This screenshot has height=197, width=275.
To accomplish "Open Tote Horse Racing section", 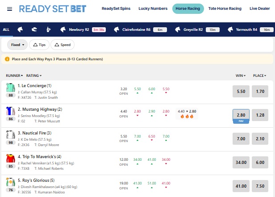I will [225, 8].
